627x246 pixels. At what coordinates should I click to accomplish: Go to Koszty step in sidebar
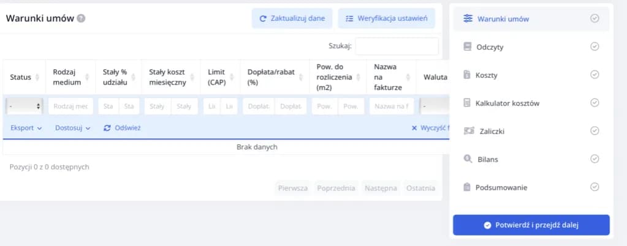click(531, 75)
